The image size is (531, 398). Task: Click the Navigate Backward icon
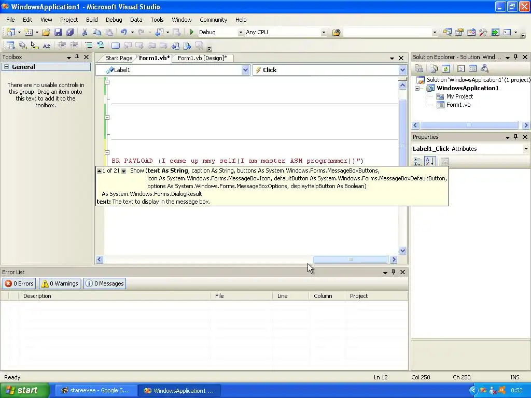159,32
